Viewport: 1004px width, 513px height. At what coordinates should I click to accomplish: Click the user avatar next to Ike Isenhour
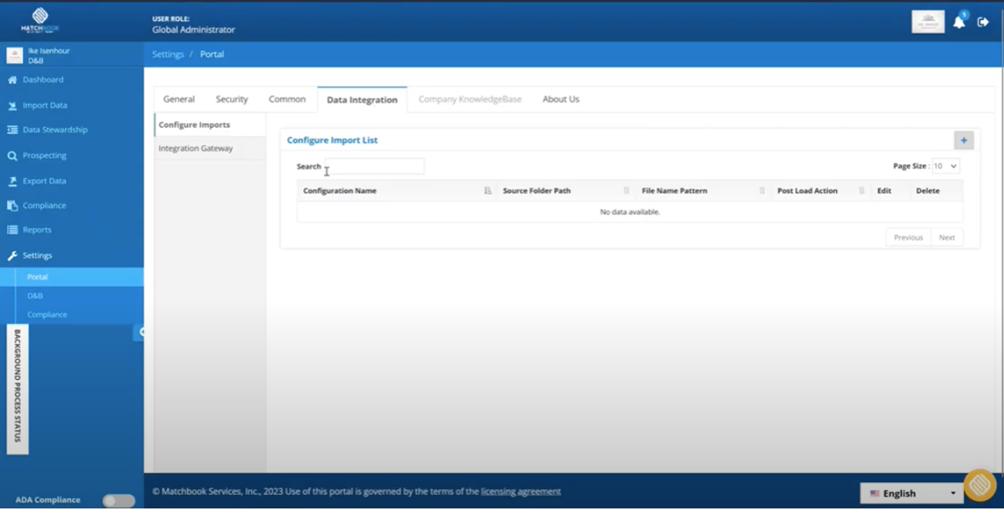click(15, 56)
